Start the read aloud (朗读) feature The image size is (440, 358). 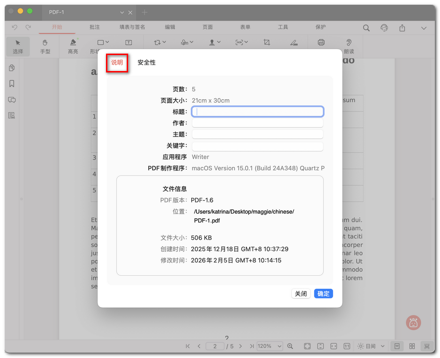click(349, 47)
